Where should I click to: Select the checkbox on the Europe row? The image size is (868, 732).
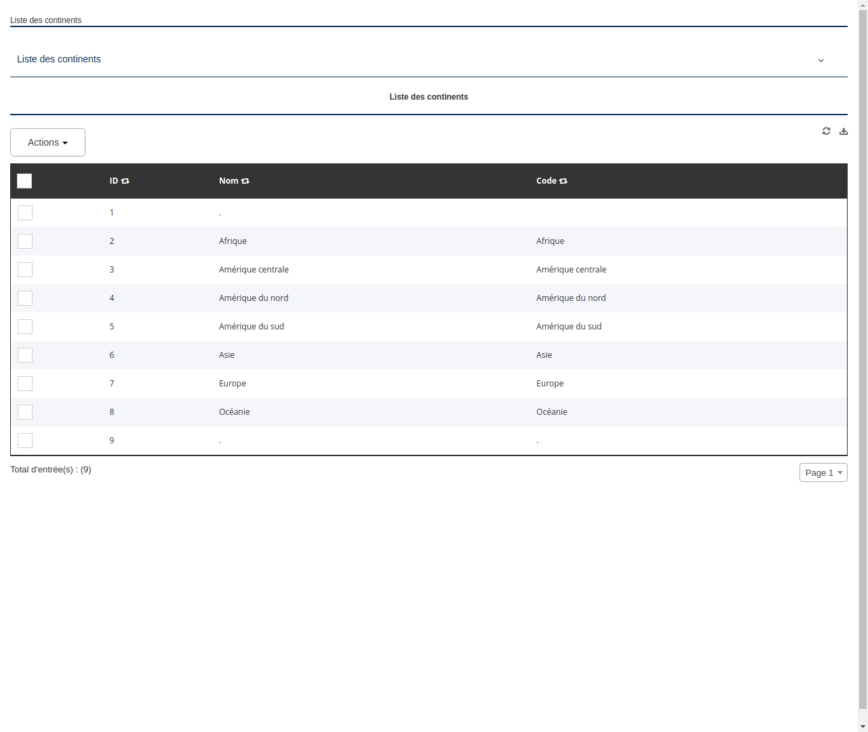pyautogui.click(x=25, y=383)
